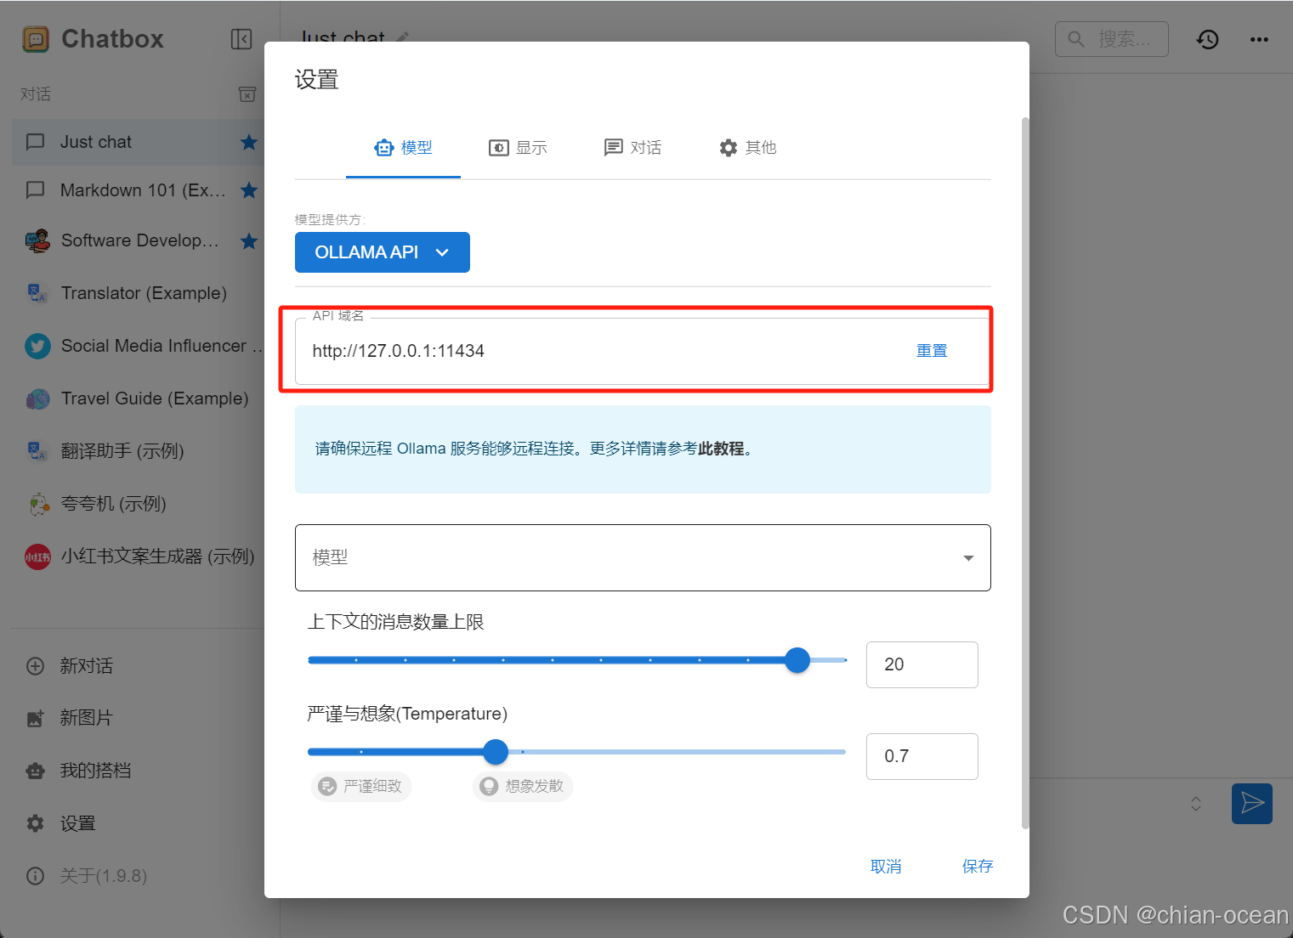Click 取消 to cancel settings
The height and width of the screenshot is (938, 1293).
(886, 867)
